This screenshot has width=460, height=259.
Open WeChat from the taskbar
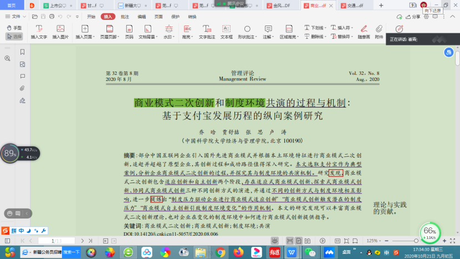point(310,252)
